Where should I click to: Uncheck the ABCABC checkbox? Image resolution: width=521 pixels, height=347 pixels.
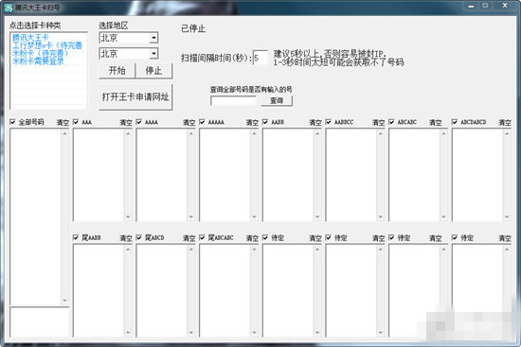(x=391, y=122)
